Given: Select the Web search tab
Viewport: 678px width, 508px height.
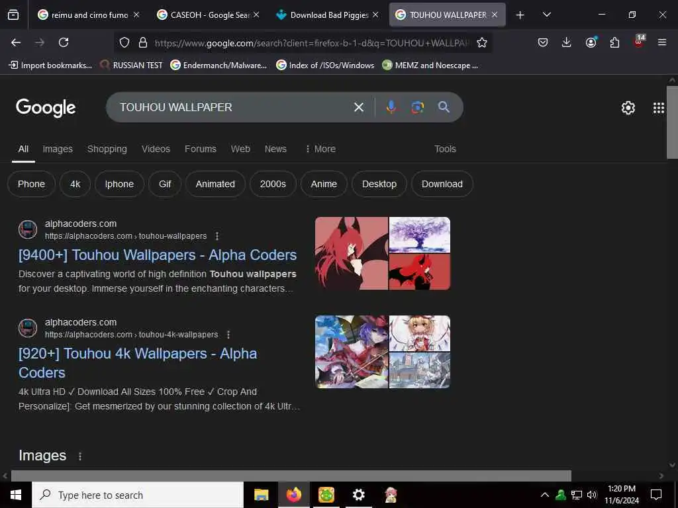Looking at the screenshot, I should (240, 149).
